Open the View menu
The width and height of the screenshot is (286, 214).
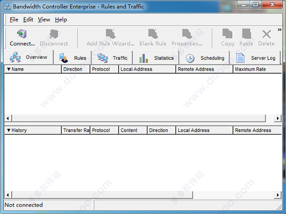(44, 19)
